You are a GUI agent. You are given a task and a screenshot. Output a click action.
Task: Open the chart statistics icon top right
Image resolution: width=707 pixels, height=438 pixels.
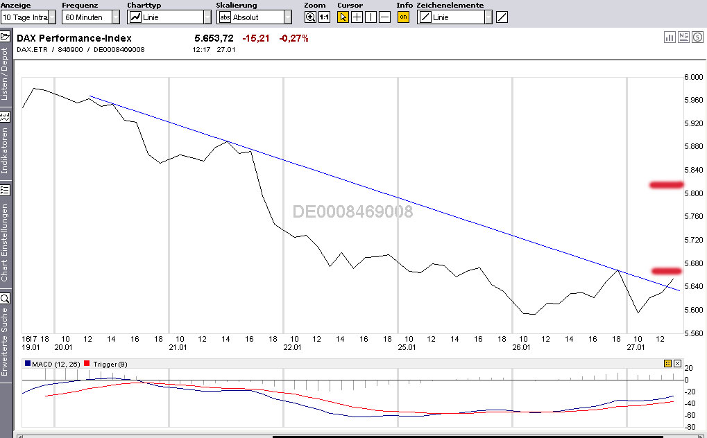[x=670, y=37]
